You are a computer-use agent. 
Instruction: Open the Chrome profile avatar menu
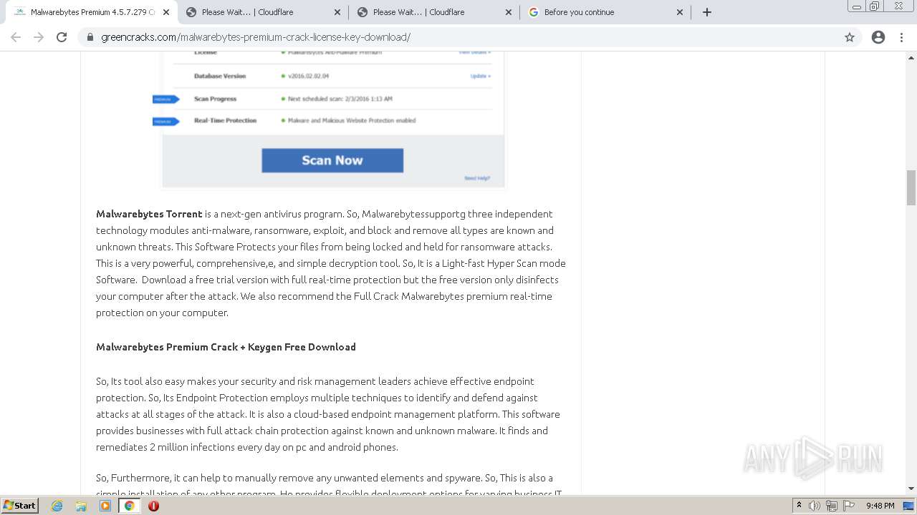878,37
